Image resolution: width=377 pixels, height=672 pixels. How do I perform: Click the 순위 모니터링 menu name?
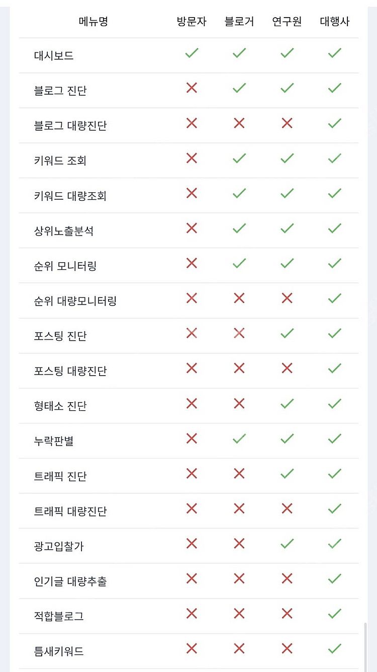(x=65, y=266)
